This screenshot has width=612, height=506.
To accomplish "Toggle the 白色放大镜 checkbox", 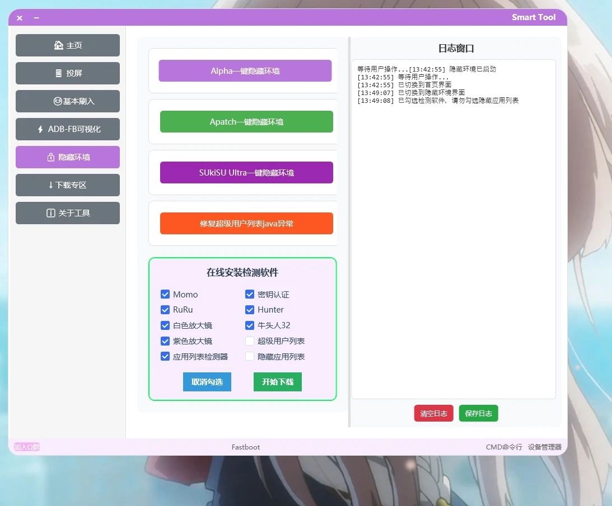I will click(x=165, y=325).
